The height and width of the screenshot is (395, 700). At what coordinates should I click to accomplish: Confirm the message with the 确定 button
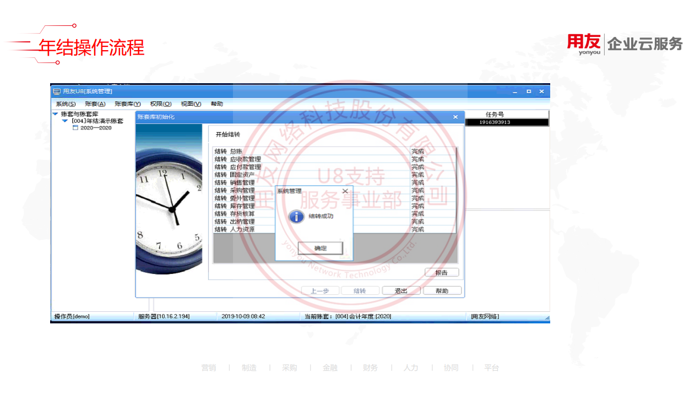click(321, 248)
